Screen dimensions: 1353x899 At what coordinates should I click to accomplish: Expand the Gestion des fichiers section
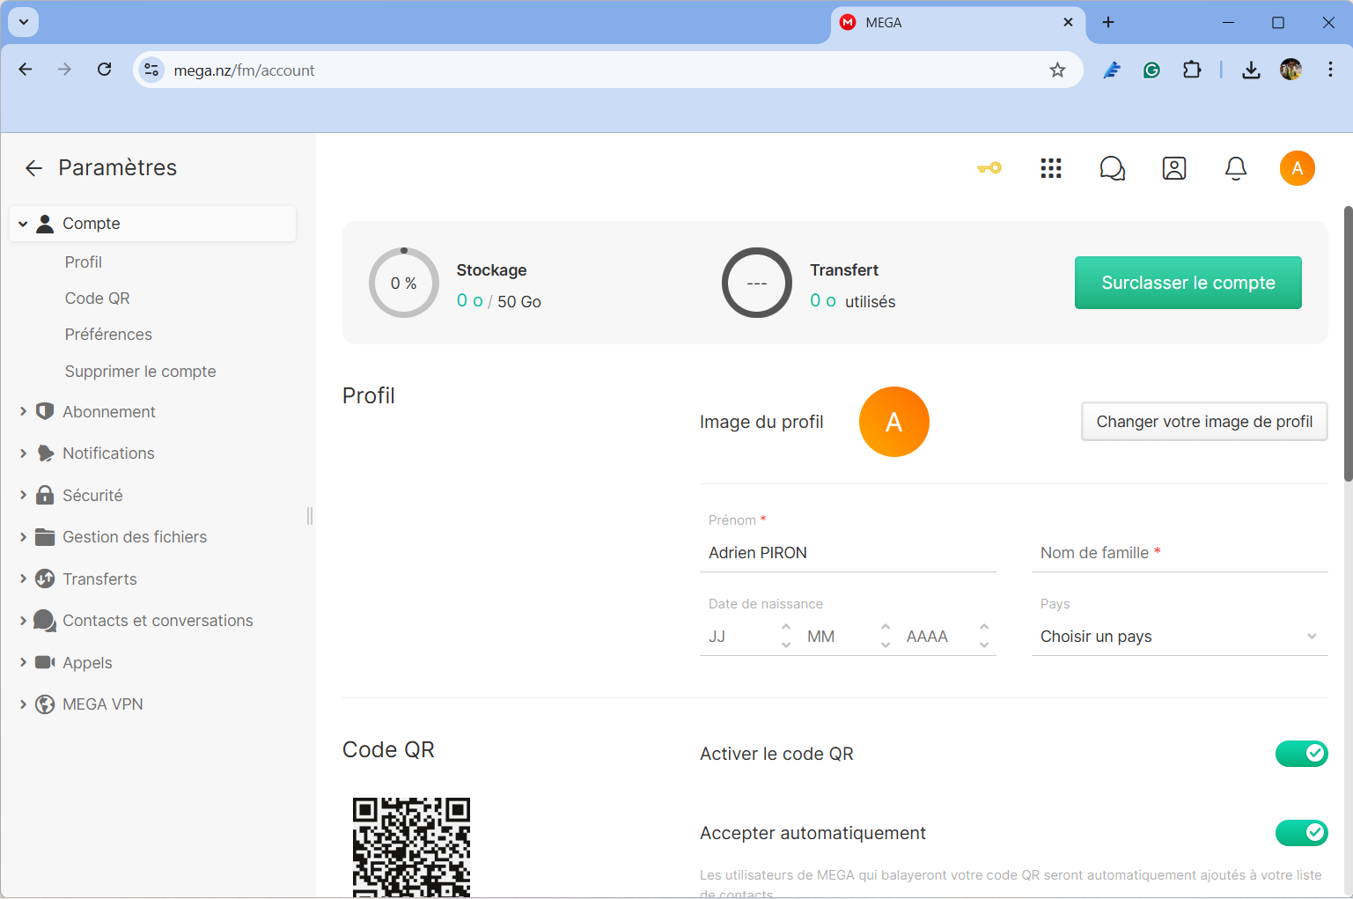[x=134, y=537]
